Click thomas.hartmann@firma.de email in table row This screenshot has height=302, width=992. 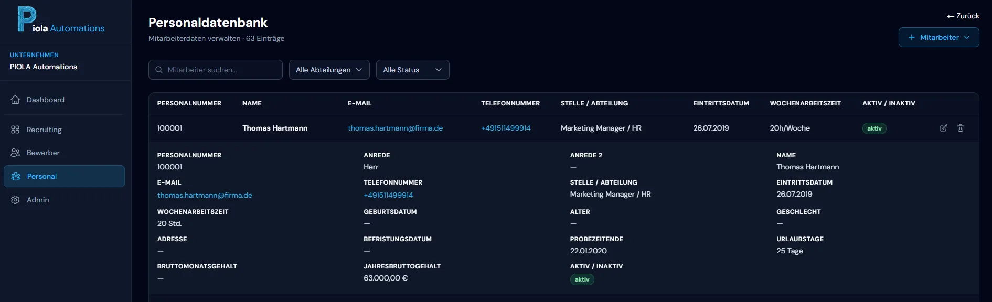(x=395, y=128)
